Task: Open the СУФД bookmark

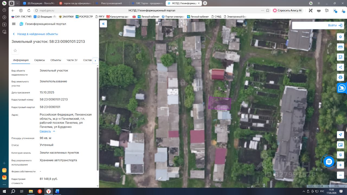Action: [216, 17]
